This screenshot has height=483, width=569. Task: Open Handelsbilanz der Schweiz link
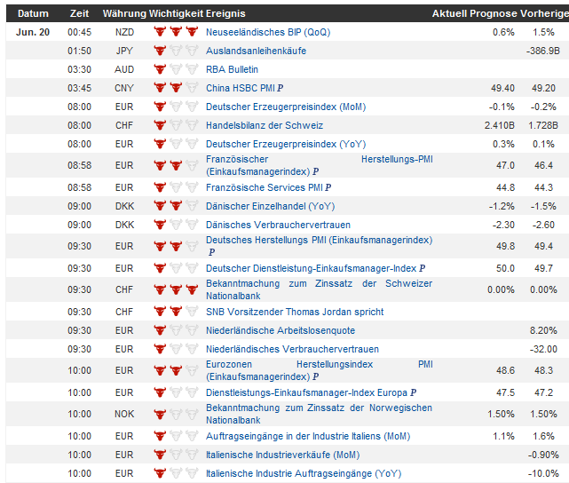click(x=265, y=125)
